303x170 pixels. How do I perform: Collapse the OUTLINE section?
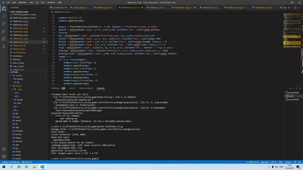14,72
